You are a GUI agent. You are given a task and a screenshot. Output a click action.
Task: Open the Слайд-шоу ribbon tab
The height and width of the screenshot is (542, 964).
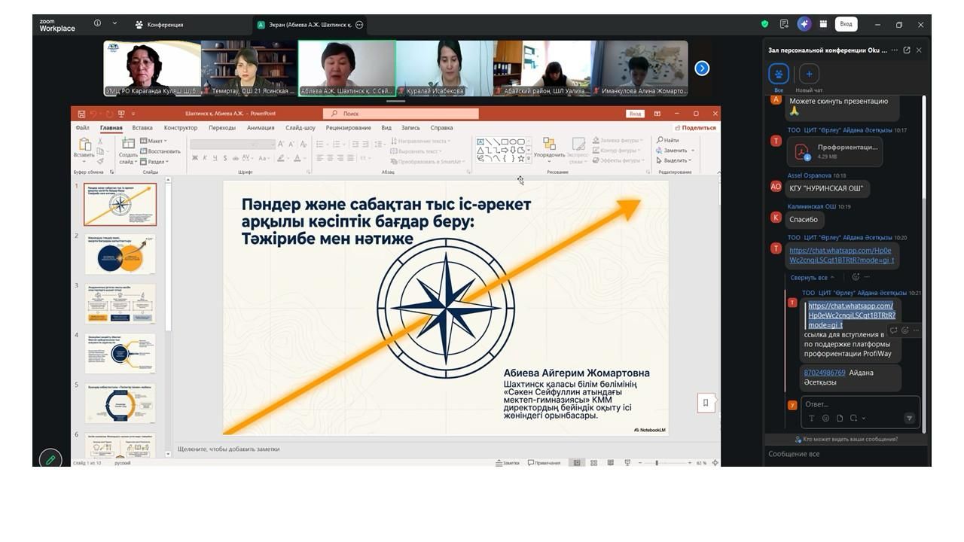[x=300, y=128]
